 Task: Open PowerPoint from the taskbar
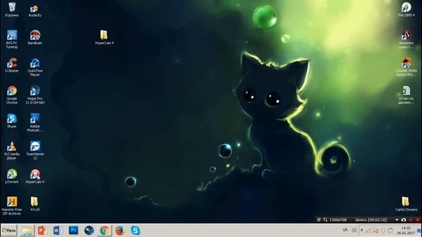click(42, 230)
